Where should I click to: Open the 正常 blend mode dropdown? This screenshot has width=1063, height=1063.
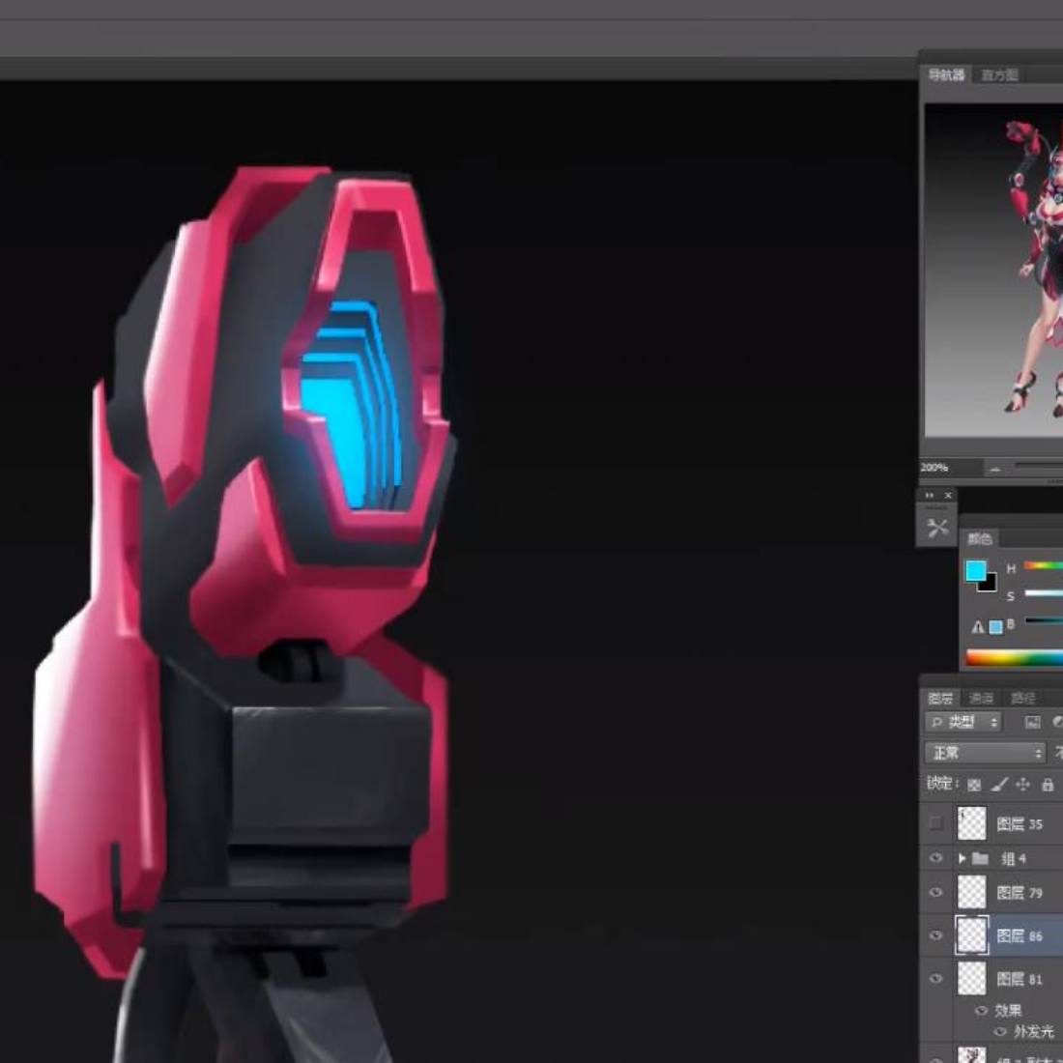985,753
